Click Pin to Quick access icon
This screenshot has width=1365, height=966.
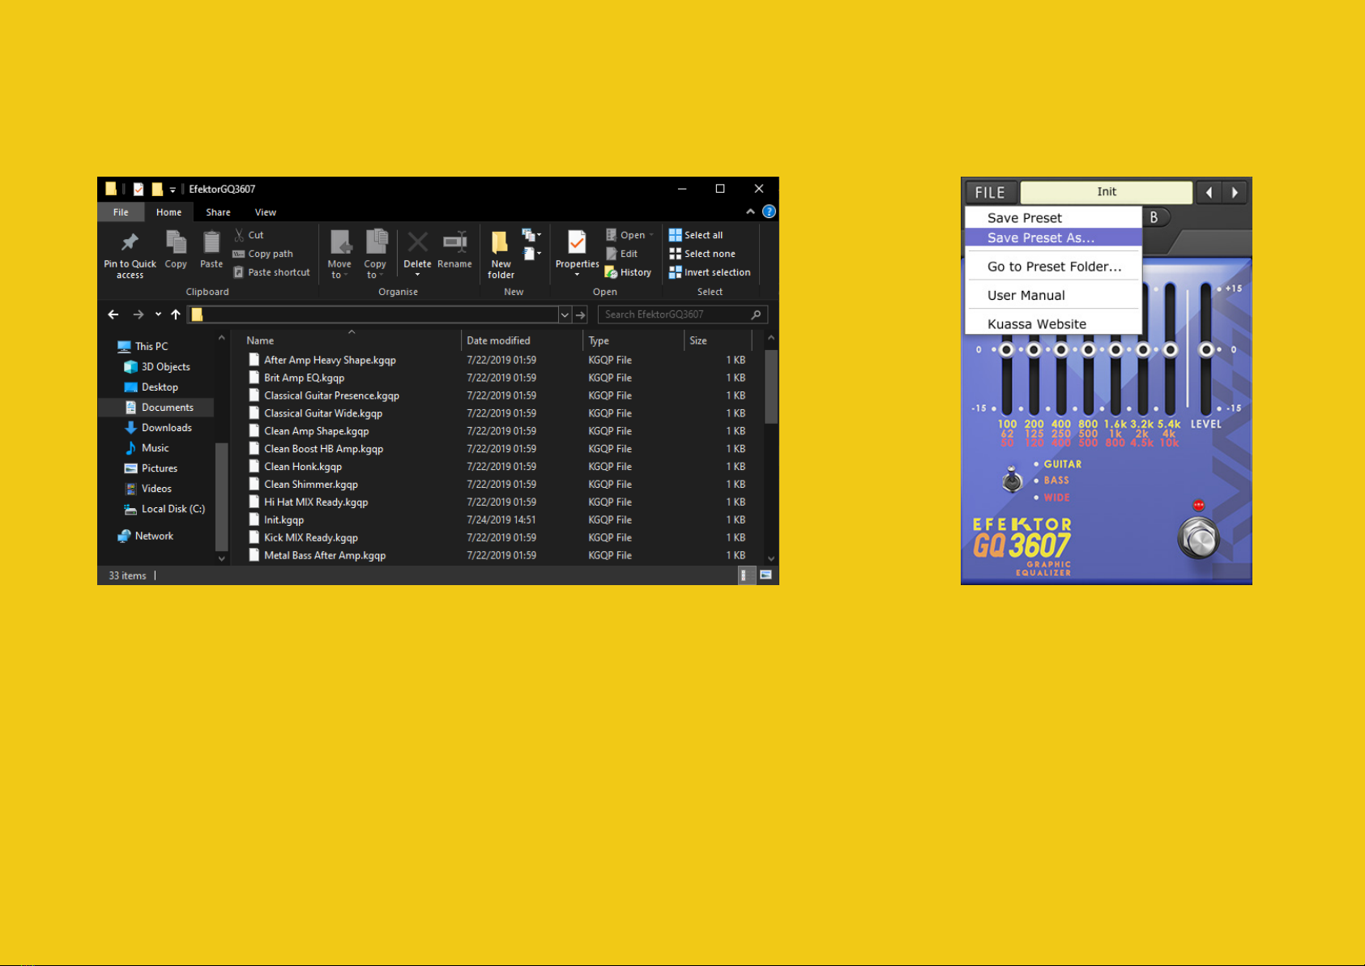pyautogui.click(x=130, y=242)
